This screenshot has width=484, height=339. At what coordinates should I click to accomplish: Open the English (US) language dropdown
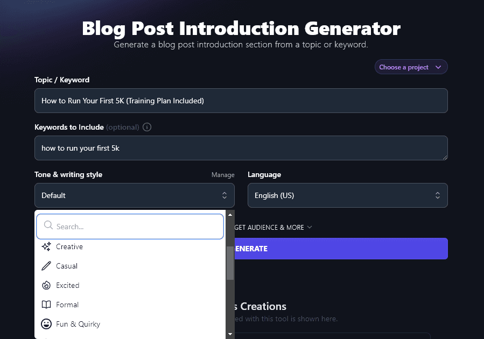pyautogui.click(x=347, y=195)
